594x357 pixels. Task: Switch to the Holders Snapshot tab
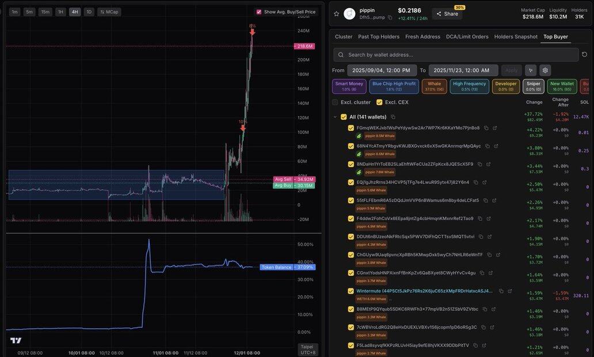516,37
